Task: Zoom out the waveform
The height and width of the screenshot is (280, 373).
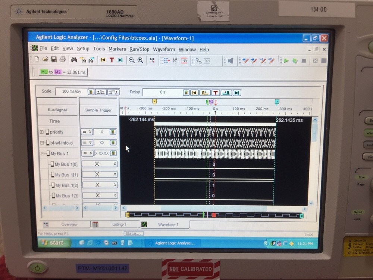Action: coord(132,60)
